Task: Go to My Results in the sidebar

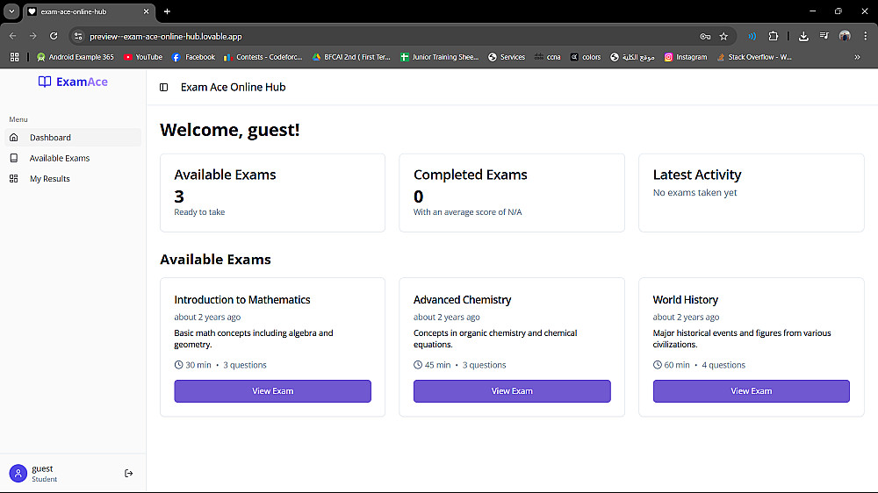Action: (50, 179)
